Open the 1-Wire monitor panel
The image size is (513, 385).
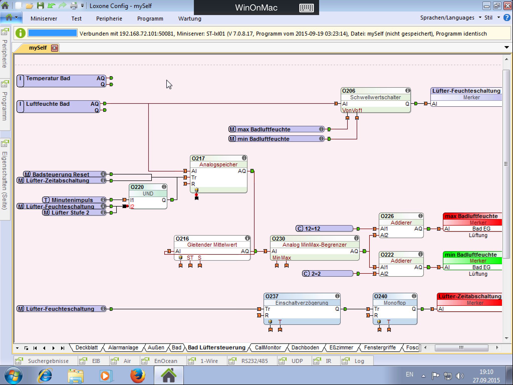coord(209,361)
